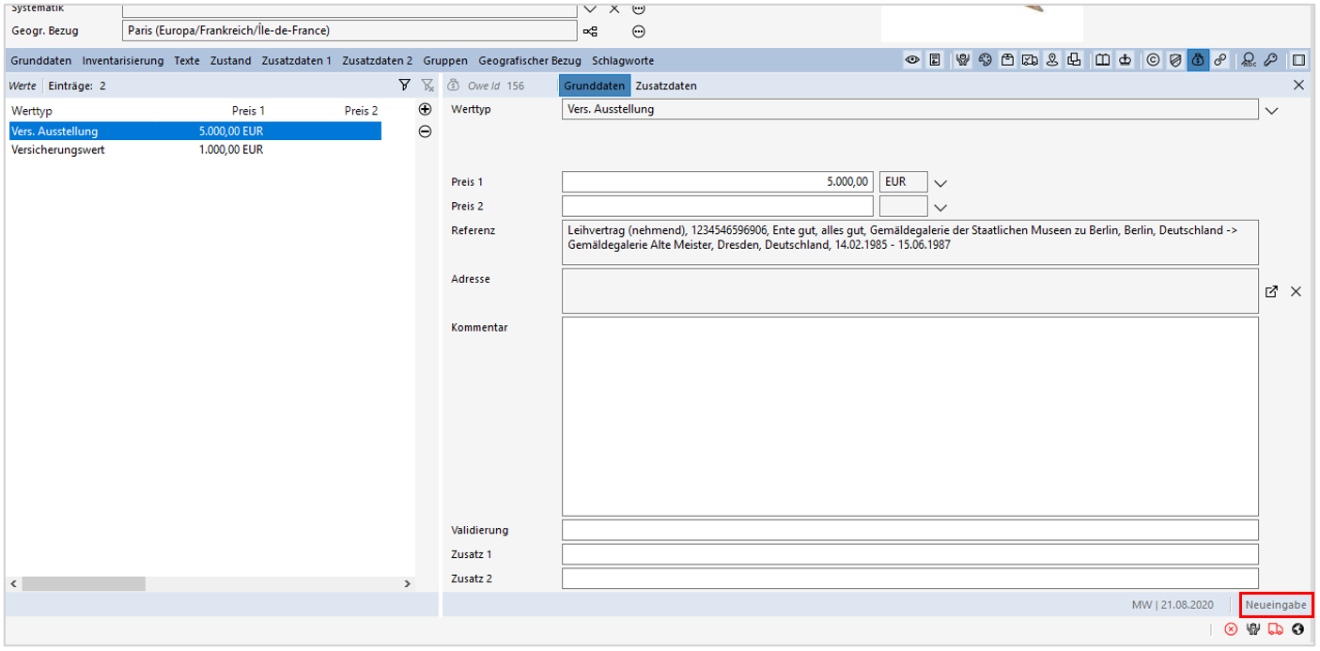Click the truck transport toolbar icon
Viewport: 1320px width, 651px height.
(x=1032, y=59)
